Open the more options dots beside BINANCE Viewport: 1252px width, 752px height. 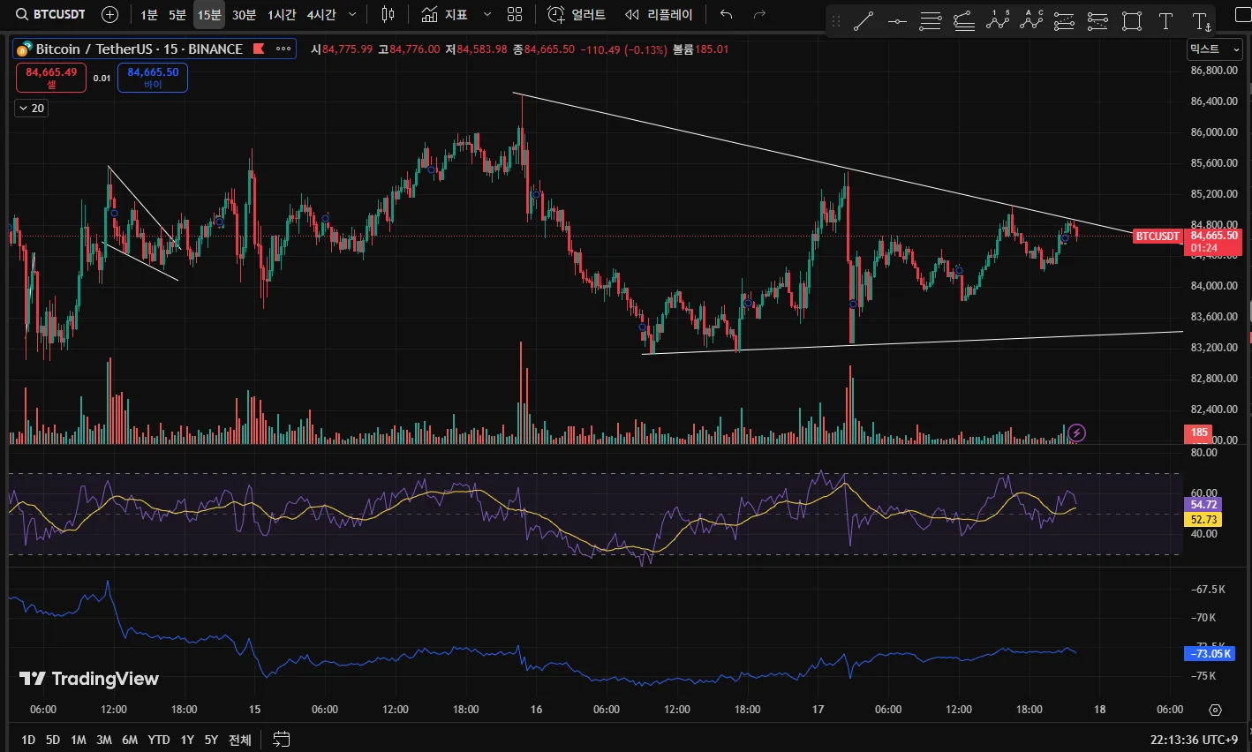coord(283,49)
